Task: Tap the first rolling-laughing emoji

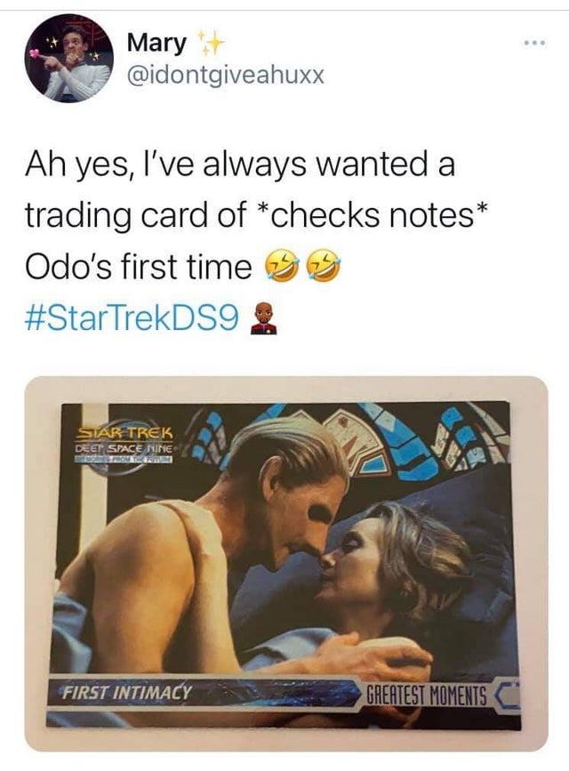Action: click(x=282, y=266)
